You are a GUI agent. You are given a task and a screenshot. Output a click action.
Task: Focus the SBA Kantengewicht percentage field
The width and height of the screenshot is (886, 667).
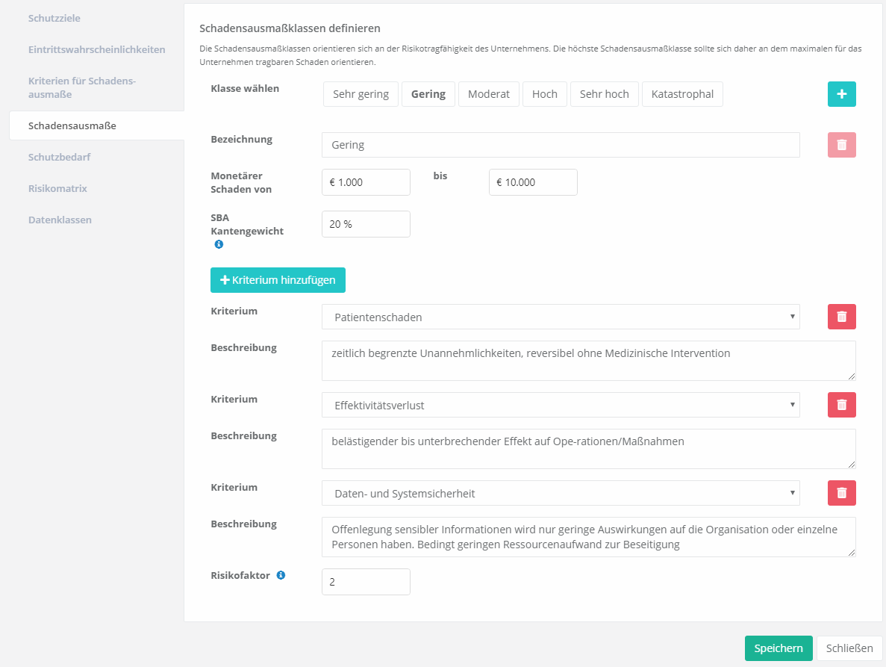click(x=366, y=224)
